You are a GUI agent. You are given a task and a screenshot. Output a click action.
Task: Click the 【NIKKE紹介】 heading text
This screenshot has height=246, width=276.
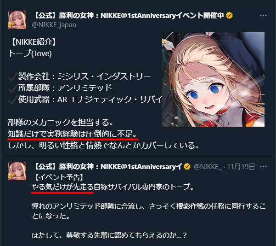33,42
